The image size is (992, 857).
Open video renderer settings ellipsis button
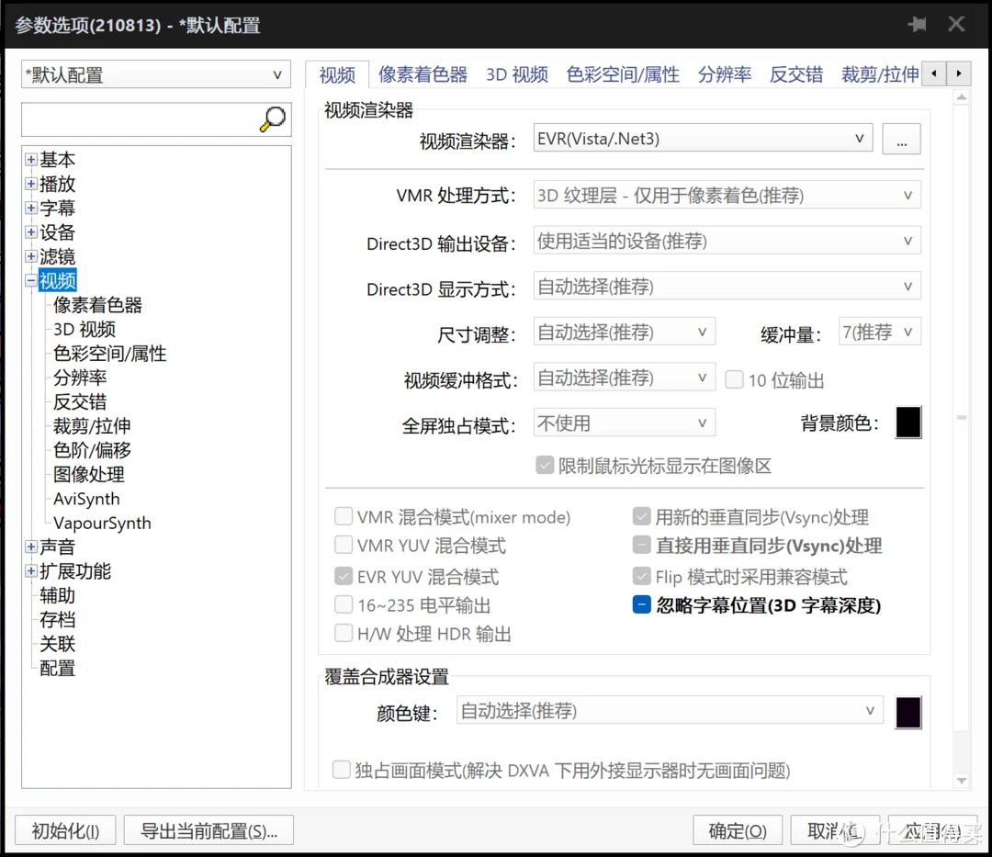click(x=902, y=139)
